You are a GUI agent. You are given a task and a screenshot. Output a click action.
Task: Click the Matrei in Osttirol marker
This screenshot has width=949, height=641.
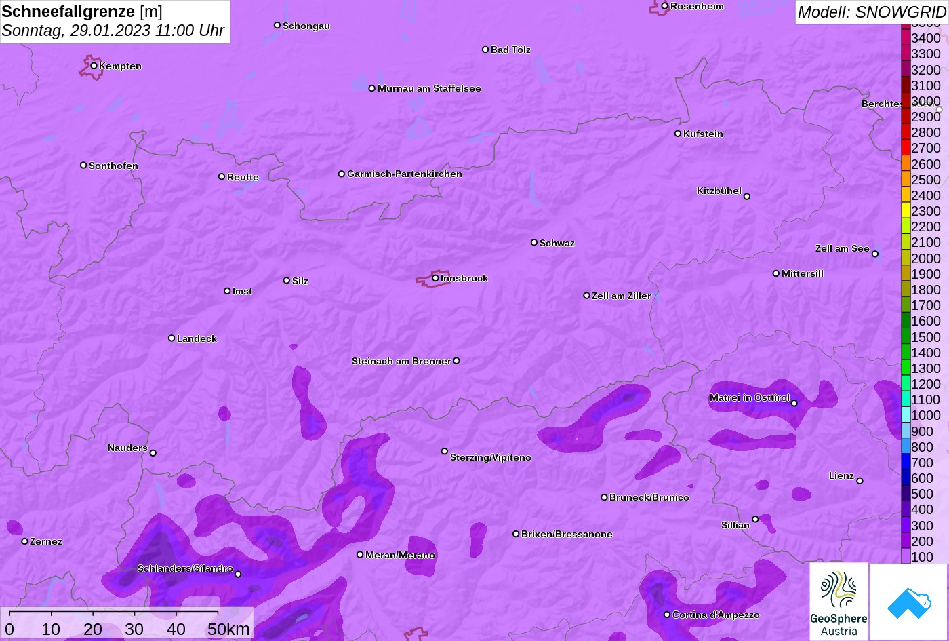pos(794,403)
